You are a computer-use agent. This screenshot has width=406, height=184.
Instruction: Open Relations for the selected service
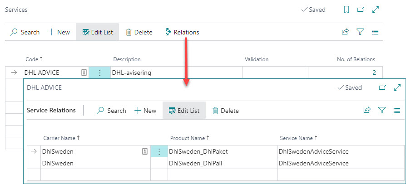click(x=182, y=32)
